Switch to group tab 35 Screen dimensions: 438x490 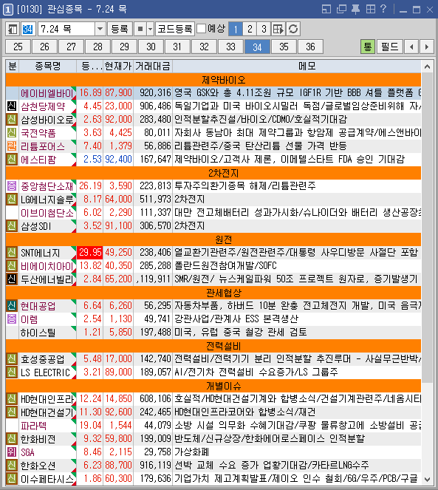[x=284, y=47]
